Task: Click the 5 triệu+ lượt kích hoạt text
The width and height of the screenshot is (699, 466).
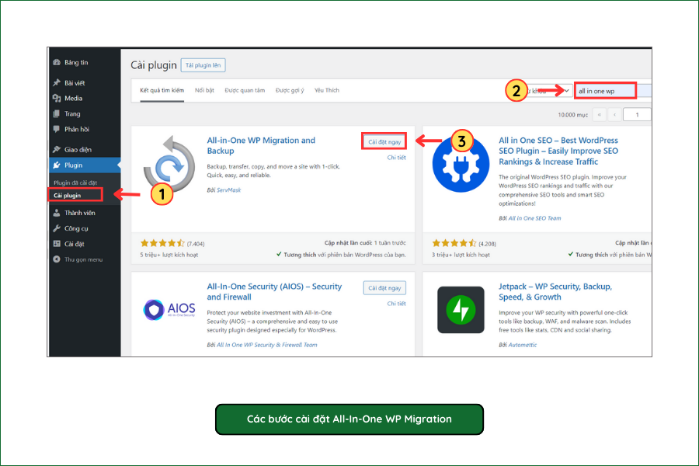Action: coord(169,255)
